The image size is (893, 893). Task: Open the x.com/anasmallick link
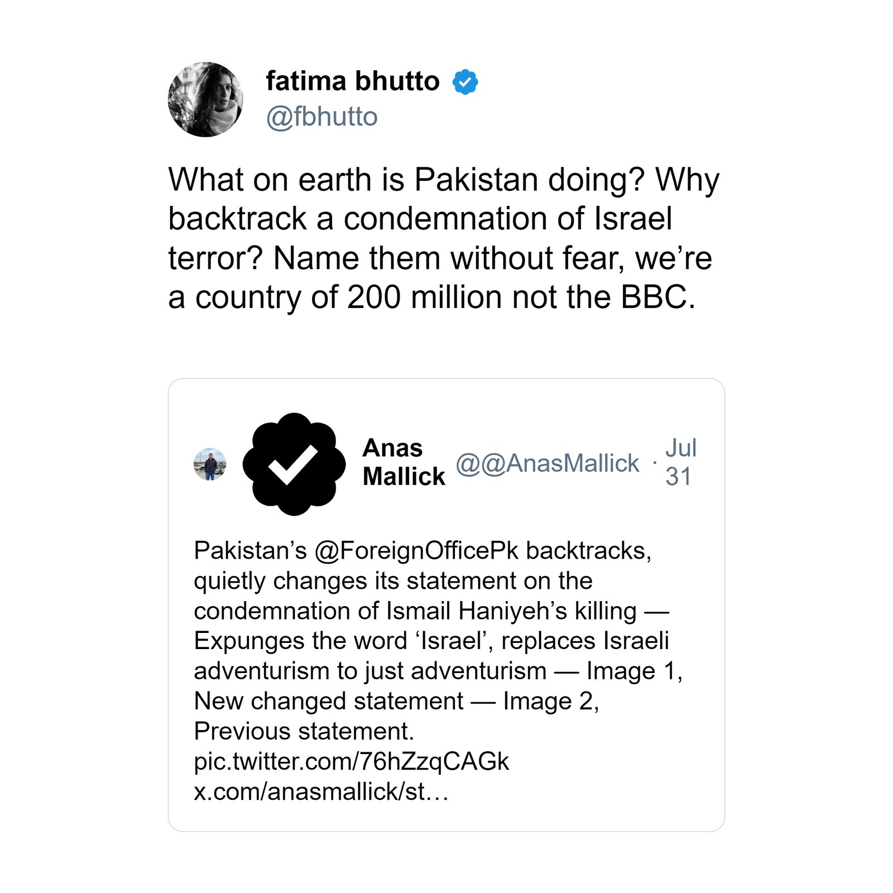[321, 791]
